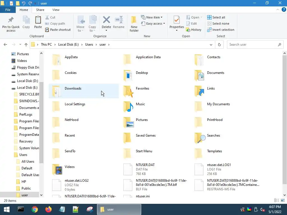Click Paste shortcut in ribbon

click(58, 30)
